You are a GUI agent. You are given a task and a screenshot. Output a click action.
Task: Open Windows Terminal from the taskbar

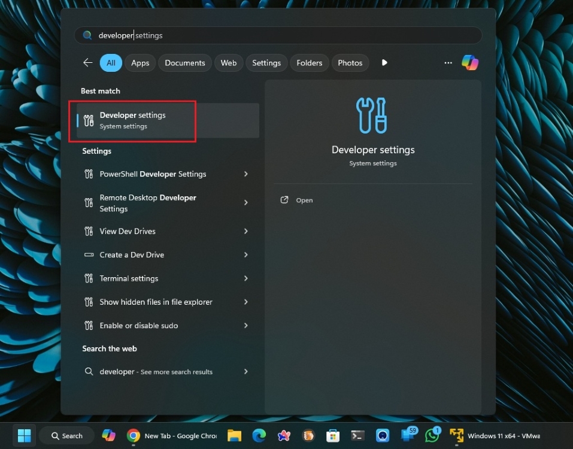pyautogui.click(x=357, y=435)
